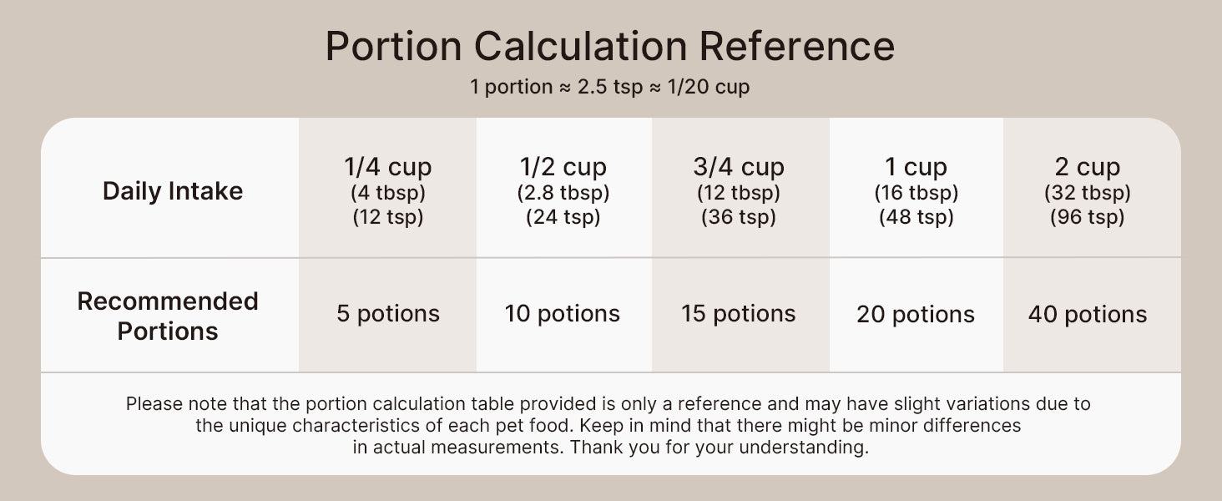Image resolution: width=1222 pixels, height=501 pixels.
Task: Choose the 1 cup heading
Action: click(x=916, y=167)
